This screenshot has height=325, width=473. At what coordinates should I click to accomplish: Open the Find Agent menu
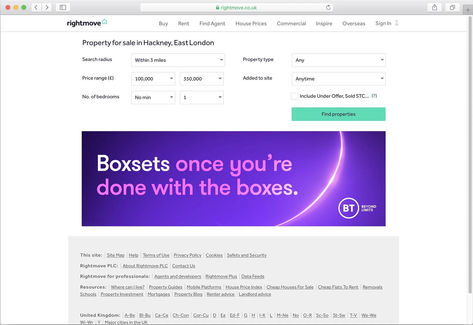(x=212, y=23)
